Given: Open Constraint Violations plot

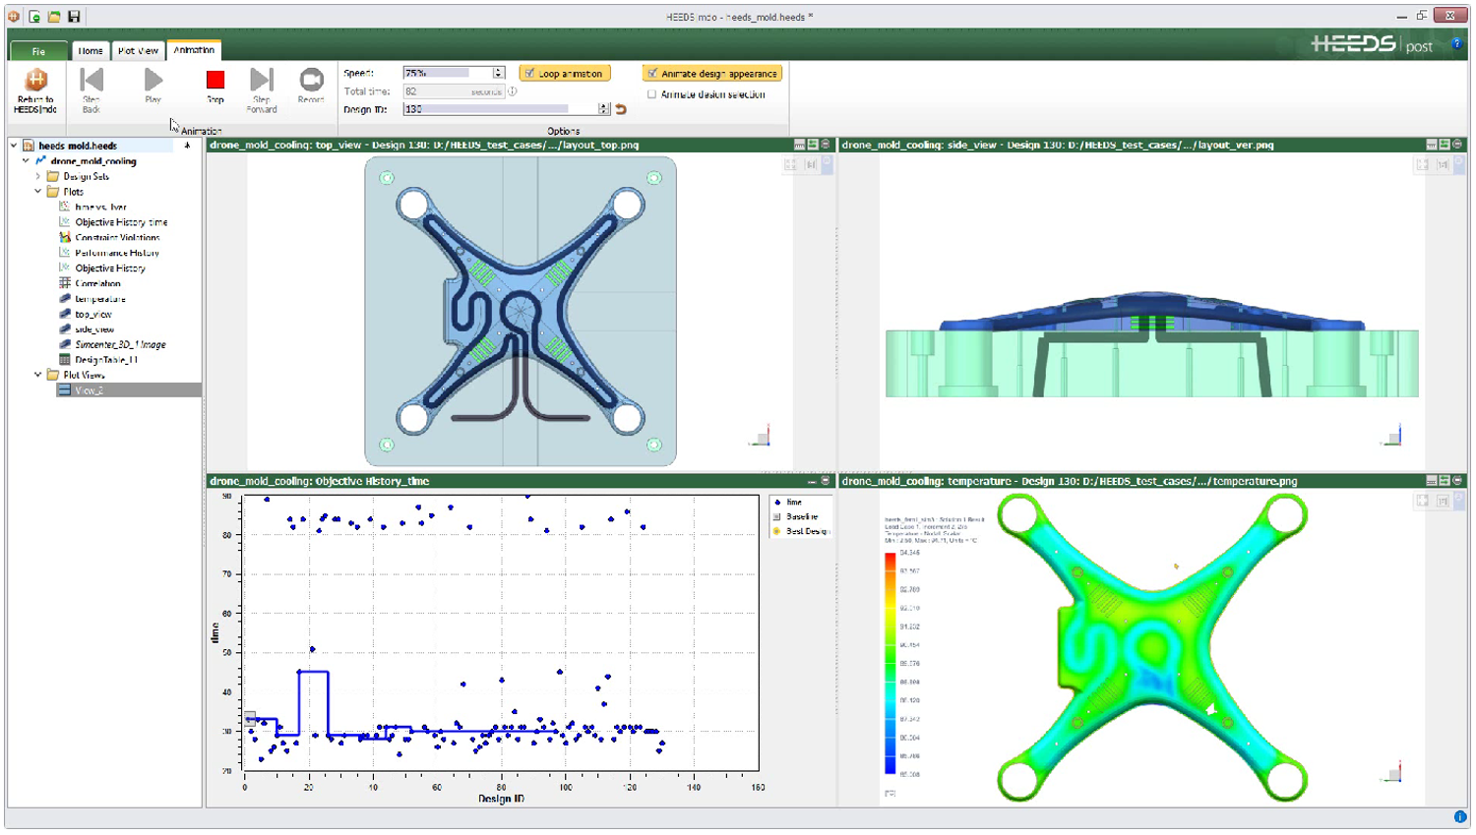Looking at the screenshot, I should pyautogui.click(x=117, y=237).
